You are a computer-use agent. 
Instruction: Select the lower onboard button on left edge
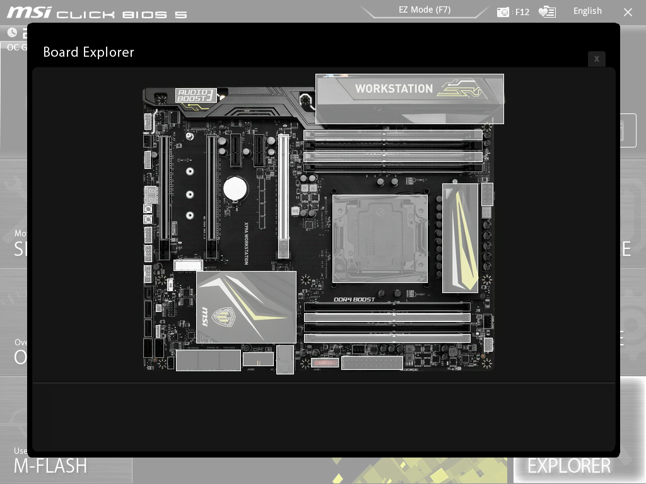click(148, 219)
